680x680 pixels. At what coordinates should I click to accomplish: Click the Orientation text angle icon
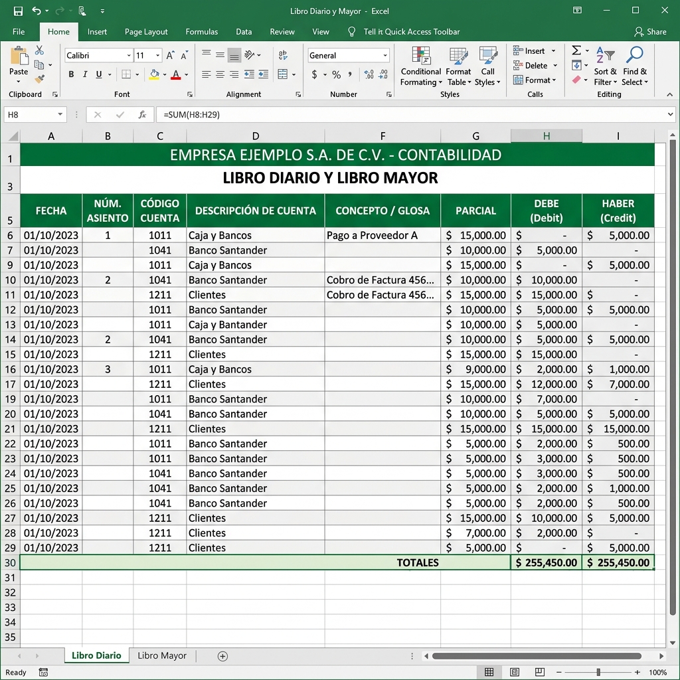250,54
